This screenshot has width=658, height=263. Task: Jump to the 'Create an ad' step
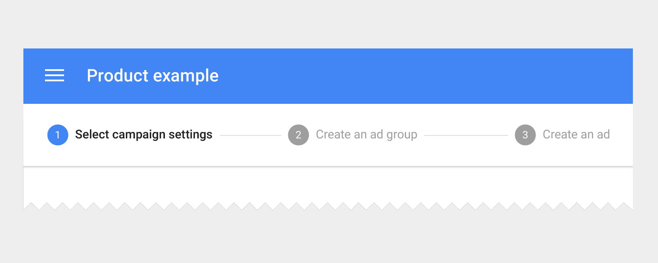576,135
